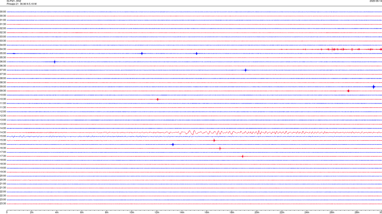
Task: Click the 20m tick label on the time axis
Action: tap(257, 212)
